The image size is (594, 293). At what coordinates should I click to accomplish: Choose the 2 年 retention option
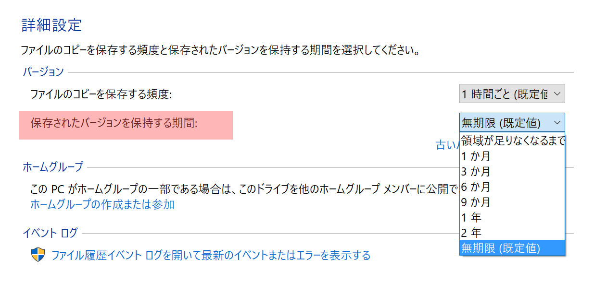[512, 233]
